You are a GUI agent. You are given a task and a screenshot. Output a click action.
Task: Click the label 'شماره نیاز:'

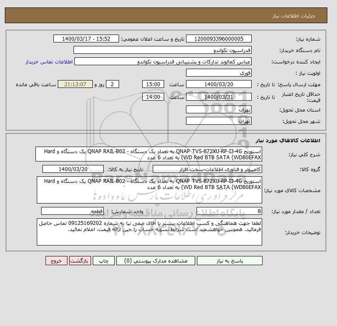coord(308,39)
